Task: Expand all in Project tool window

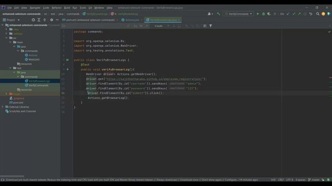Action: click(x=39, y=20)
